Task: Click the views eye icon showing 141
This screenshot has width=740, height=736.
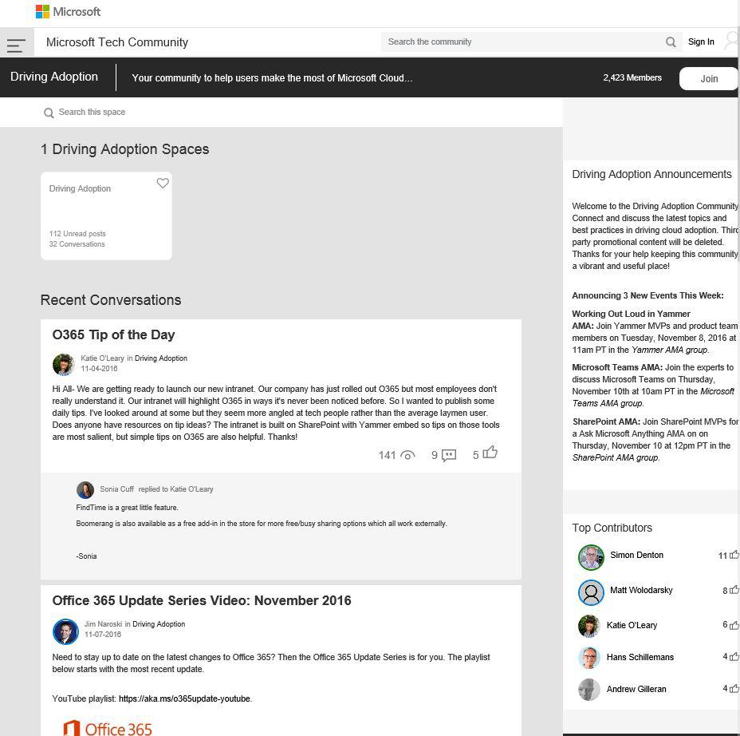Action: pyautogui.click(x=407, y=455)
